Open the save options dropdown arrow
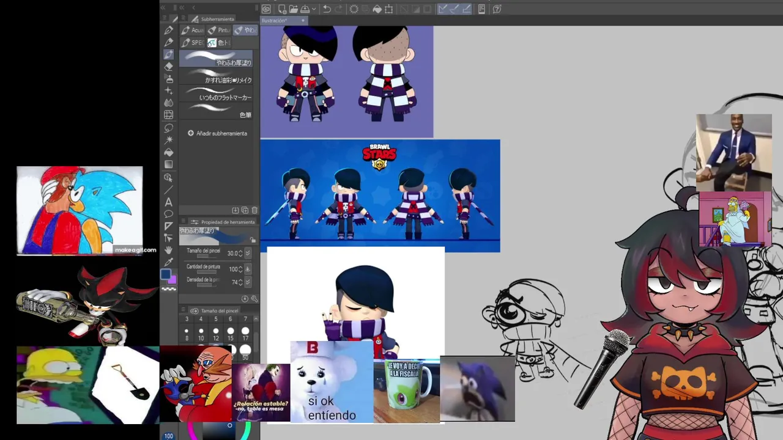 coord(314,9)
